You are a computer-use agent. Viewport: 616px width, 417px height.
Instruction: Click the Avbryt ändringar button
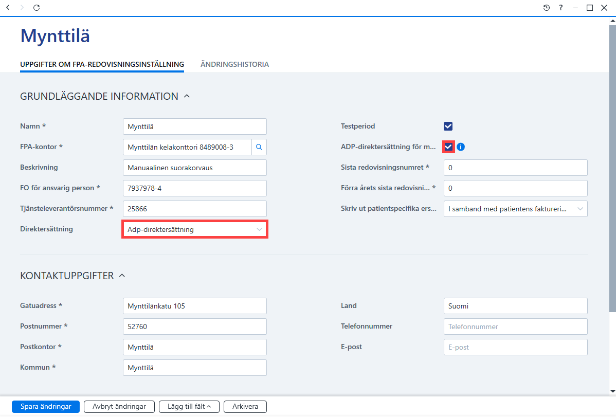pos(119,406)
